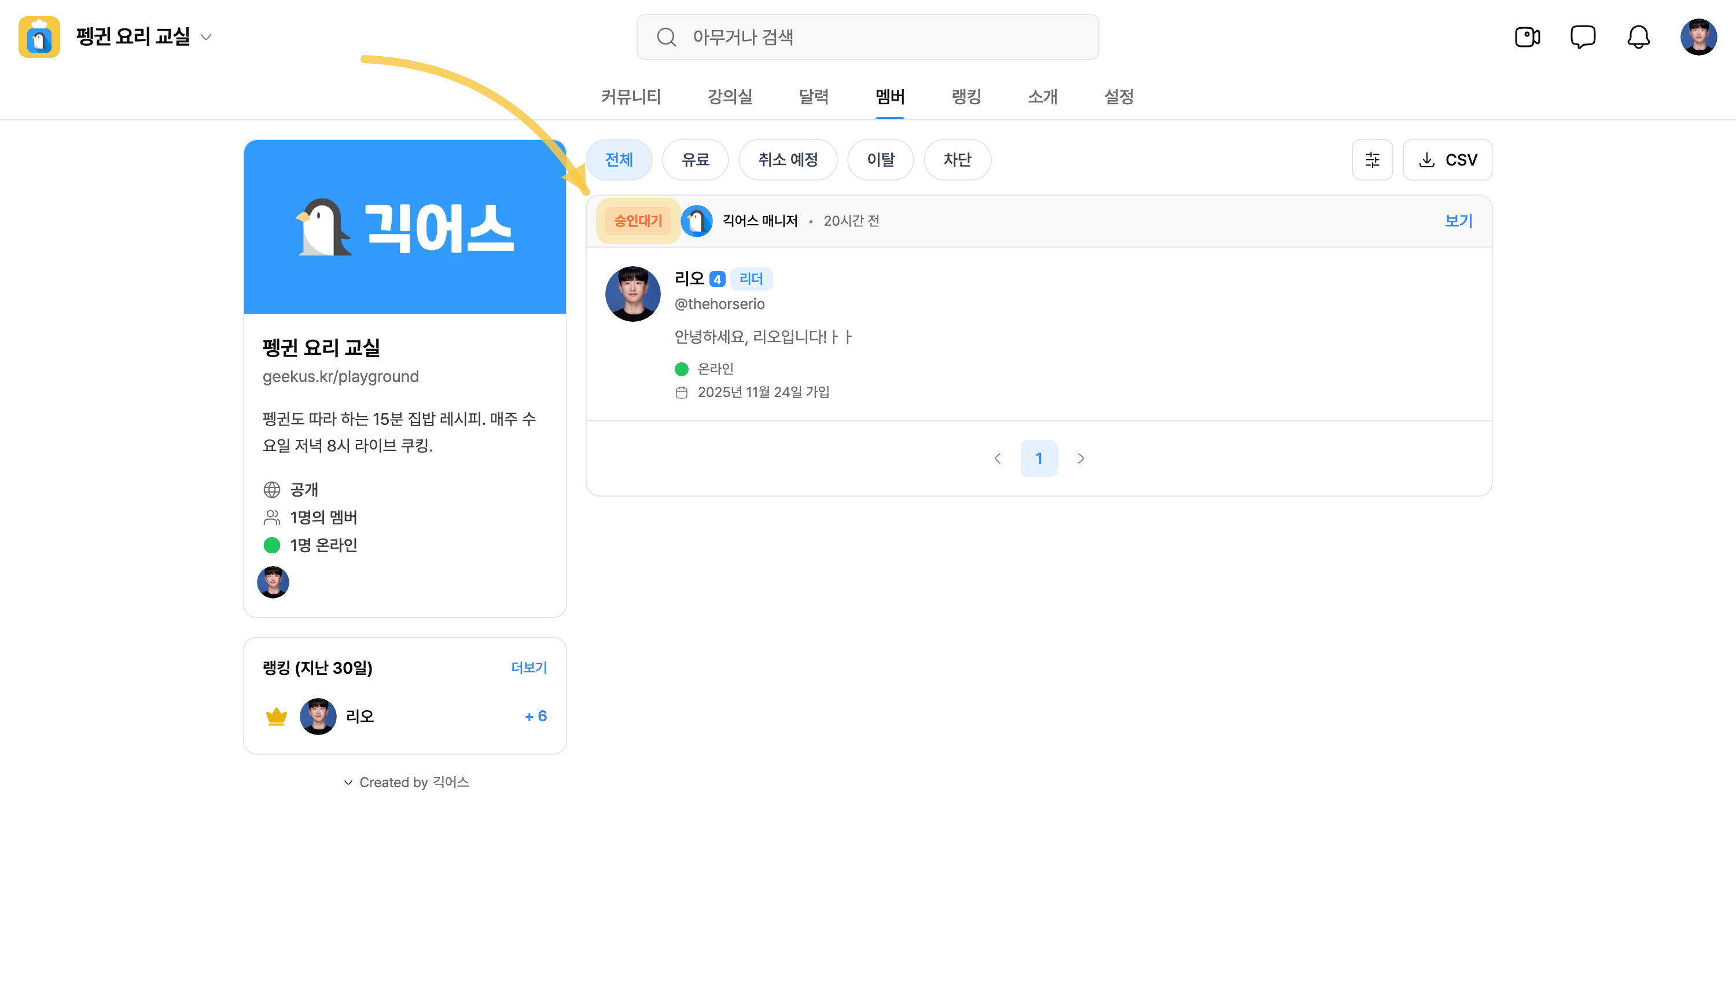Click the 아무거나 검색 search field
The height and width of the screenshot is (984, 1736).
click(867, 37)
